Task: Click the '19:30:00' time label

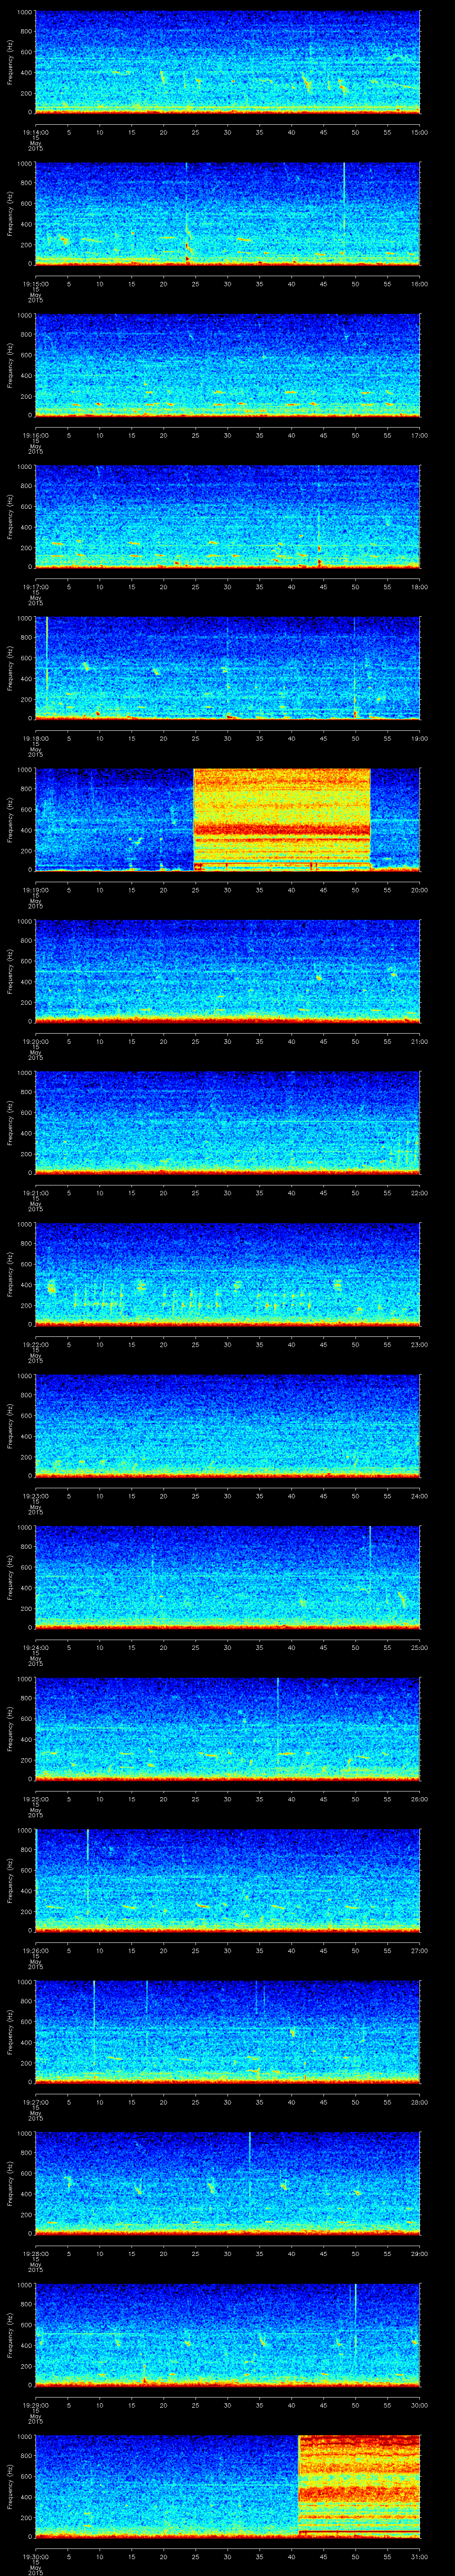Action: click(35, 2556)
